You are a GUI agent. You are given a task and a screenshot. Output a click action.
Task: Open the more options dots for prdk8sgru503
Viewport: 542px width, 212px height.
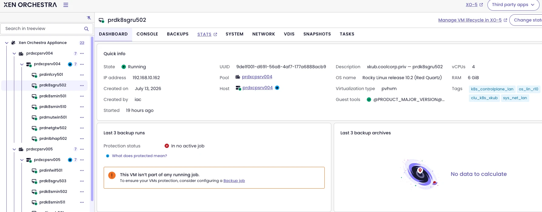tap(82, 181)
